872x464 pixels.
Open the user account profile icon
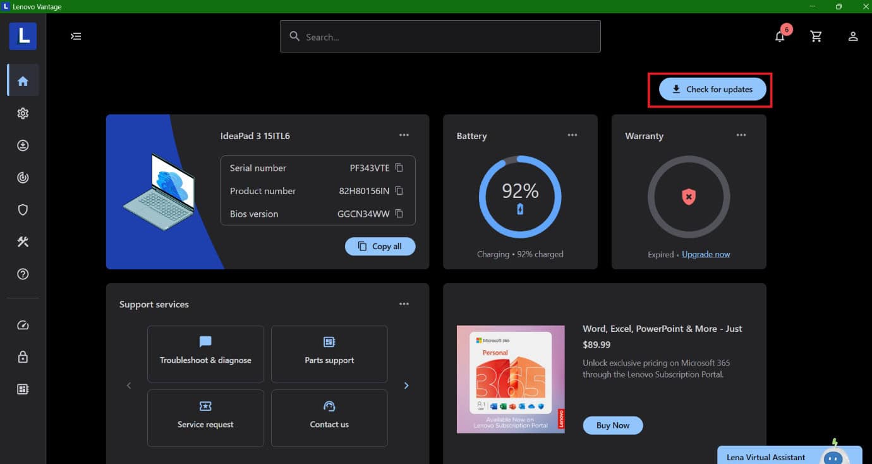pyautogui.click(x=852, y=37)
